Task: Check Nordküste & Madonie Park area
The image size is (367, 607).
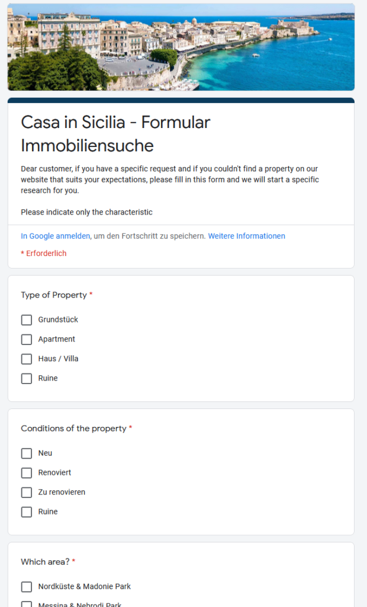Action: point(26,587)
